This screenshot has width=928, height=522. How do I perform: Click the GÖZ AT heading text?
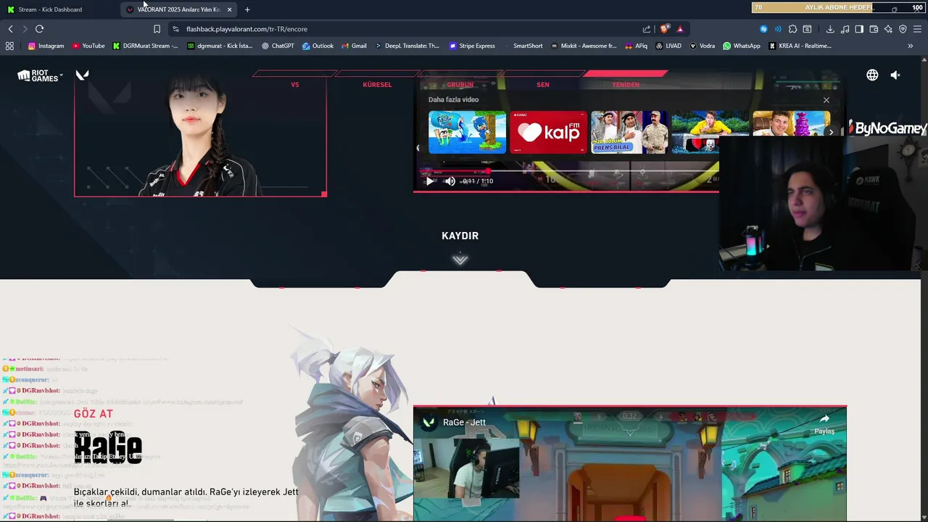(94, 414)
